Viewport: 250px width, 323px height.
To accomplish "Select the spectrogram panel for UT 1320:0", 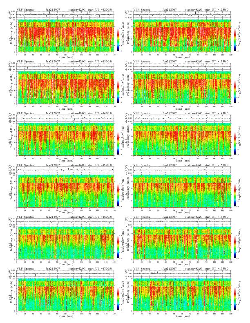I will pyautogui.click(x=65, y=88).
